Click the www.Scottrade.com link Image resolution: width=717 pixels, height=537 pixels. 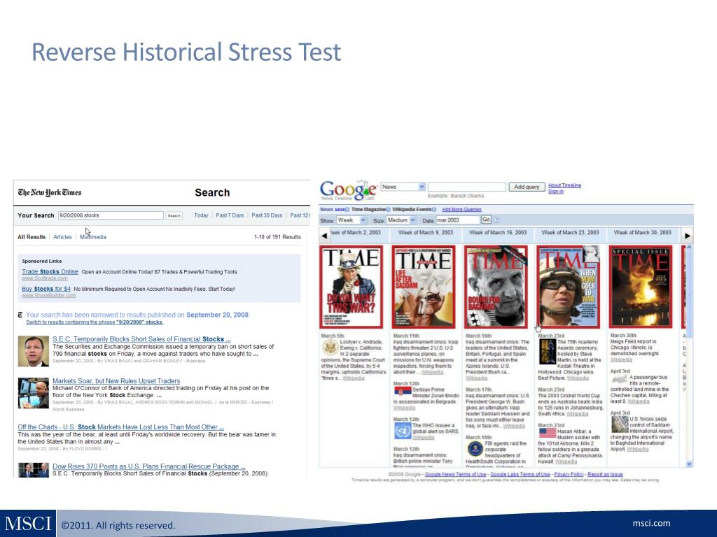44,278
